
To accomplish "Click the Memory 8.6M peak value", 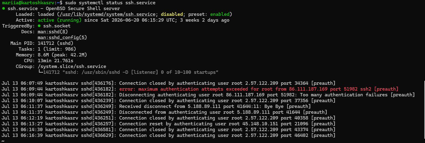I will [x=62, y=55].
